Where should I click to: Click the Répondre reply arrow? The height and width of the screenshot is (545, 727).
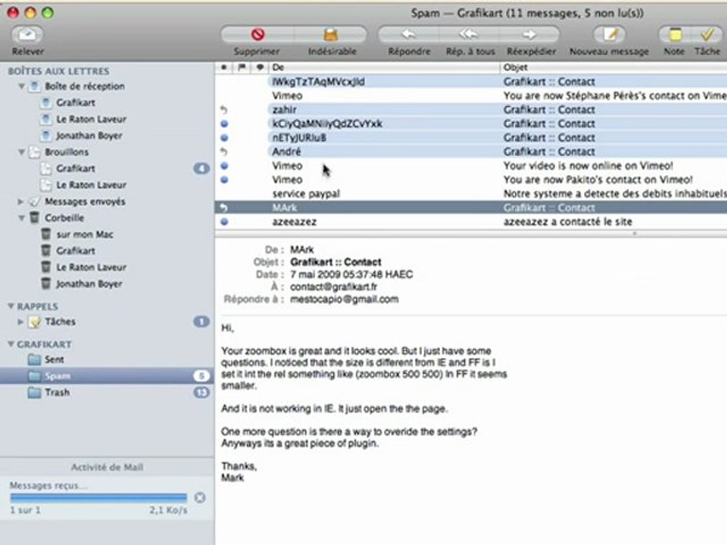tap(408, 34)
